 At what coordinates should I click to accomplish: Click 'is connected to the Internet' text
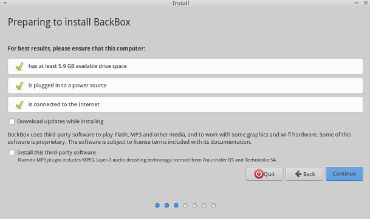[x=64, y=104]
